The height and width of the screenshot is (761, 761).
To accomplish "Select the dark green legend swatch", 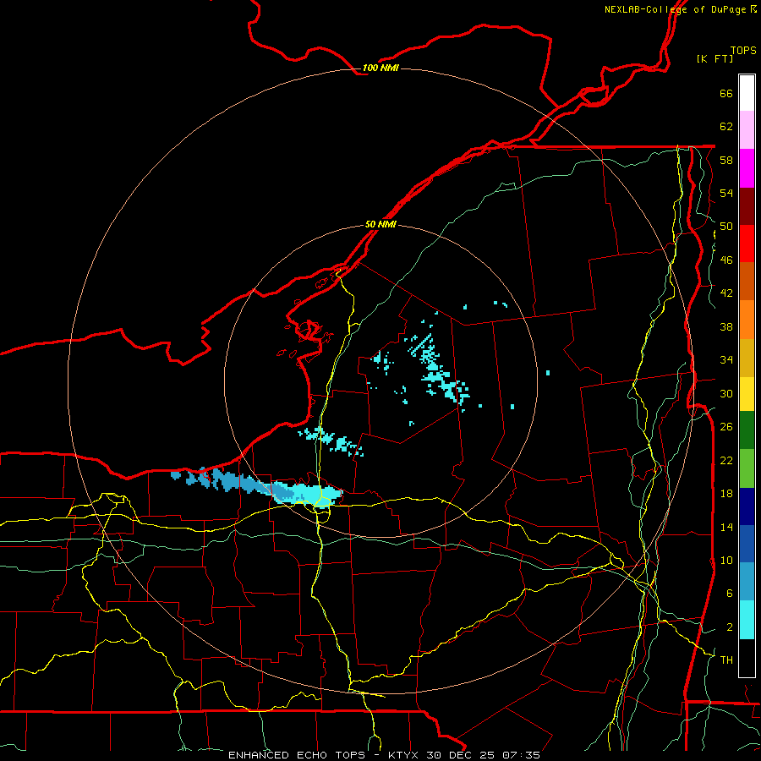I will click(x=747, y=430).
